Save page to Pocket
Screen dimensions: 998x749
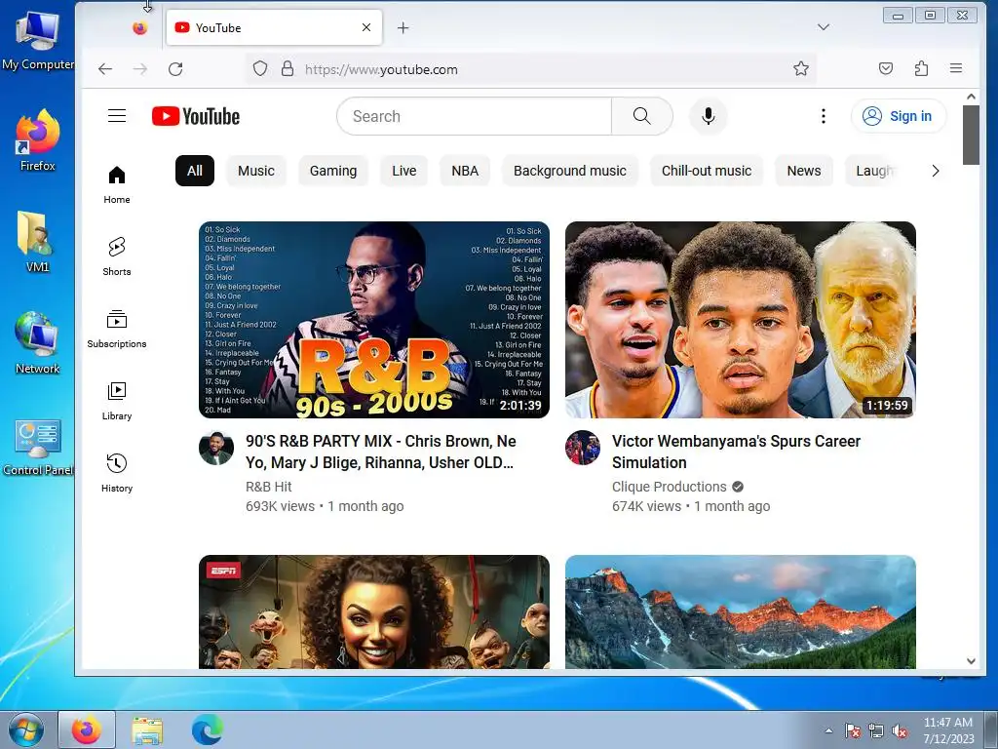click(x=885, y=69)
